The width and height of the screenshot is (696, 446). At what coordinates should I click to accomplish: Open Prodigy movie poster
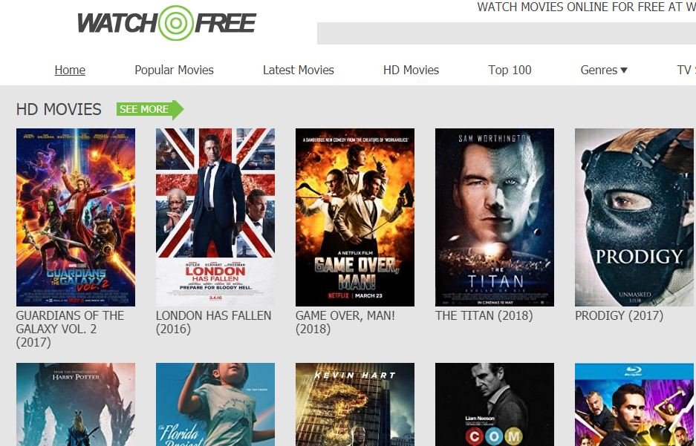635,217
